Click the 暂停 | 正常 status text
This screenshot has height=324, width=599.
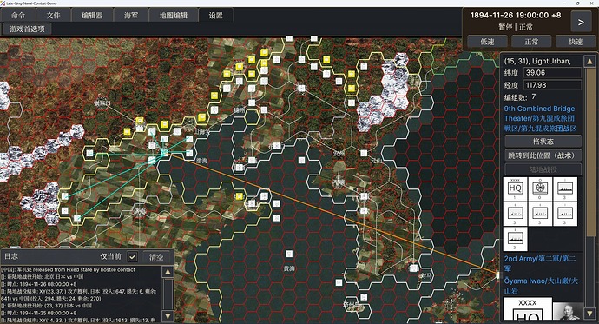(x=516, y=27)
